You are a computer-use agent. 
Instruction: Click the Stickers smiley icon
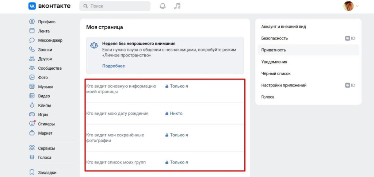[x=32, y=124]
